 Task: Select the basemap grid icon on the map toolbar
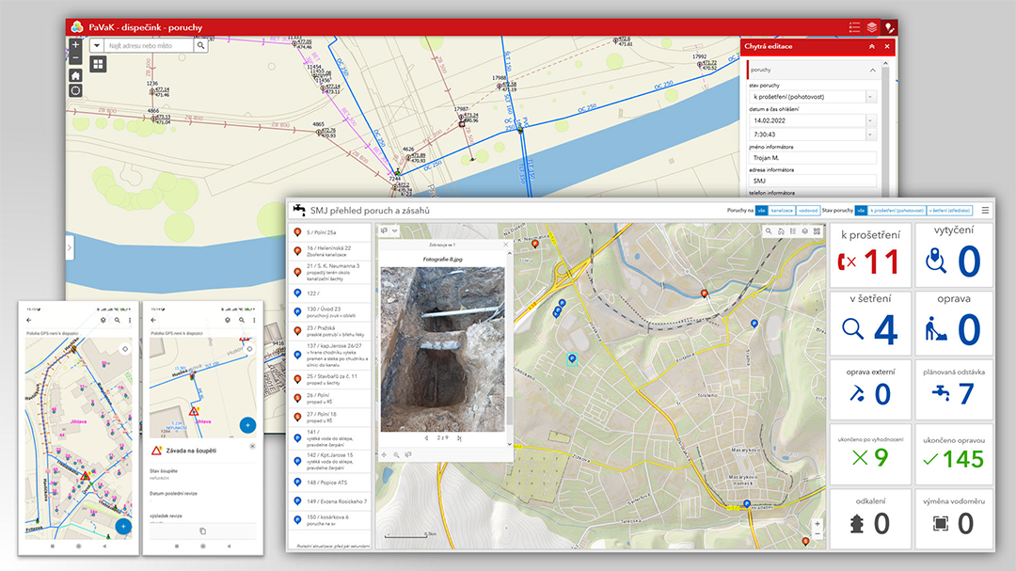click(x=98, y=64)
